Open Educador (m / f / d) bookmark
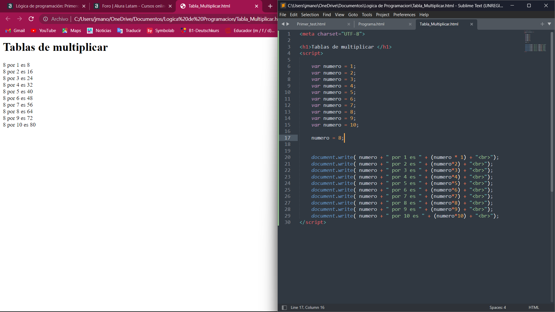 [250, 31]
